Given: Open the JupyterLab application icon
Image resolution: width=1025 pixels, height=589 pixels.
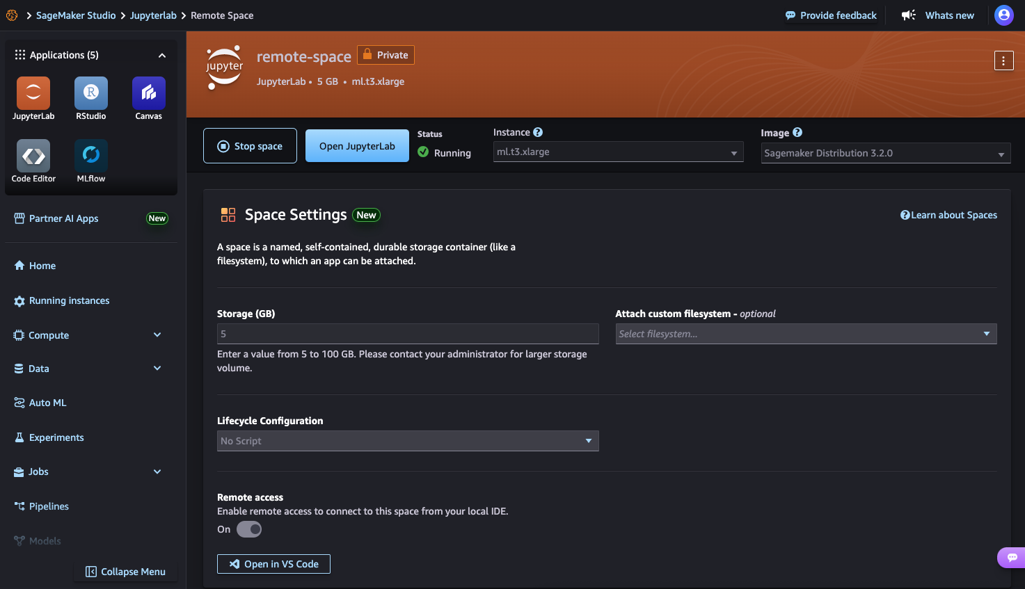Looking at the screenshot, I should (x=33, y=92).
